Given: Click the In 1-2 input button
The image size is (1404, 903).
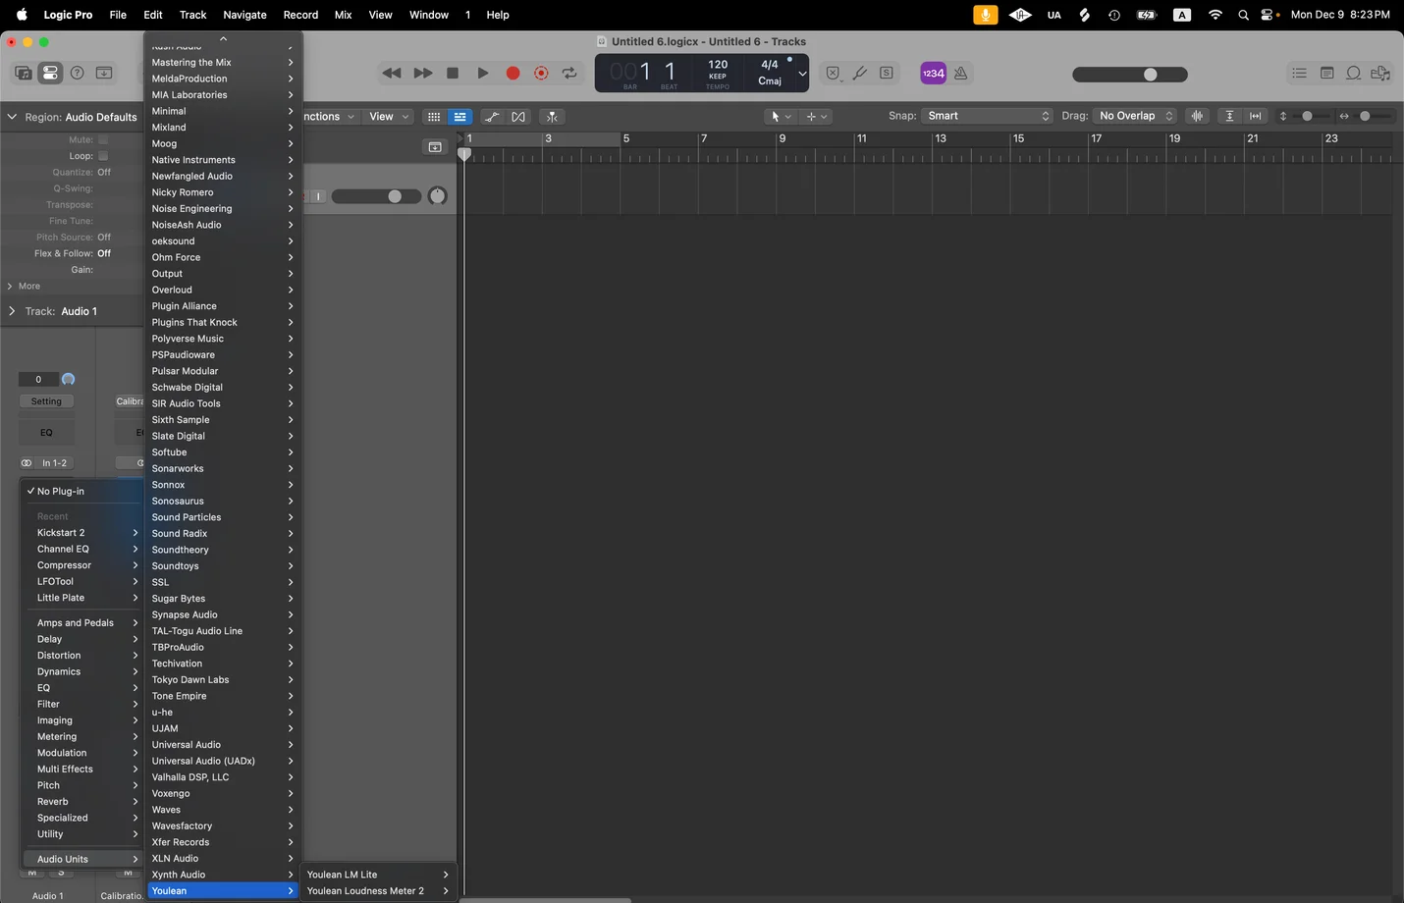Looking at the screenshot, I should click(54, 463).
